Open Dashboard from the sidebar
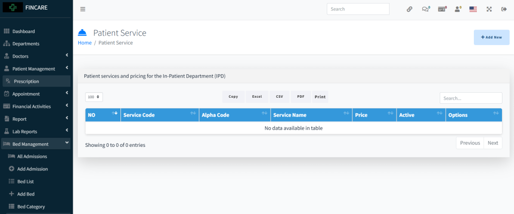 [x=23, y=31]
